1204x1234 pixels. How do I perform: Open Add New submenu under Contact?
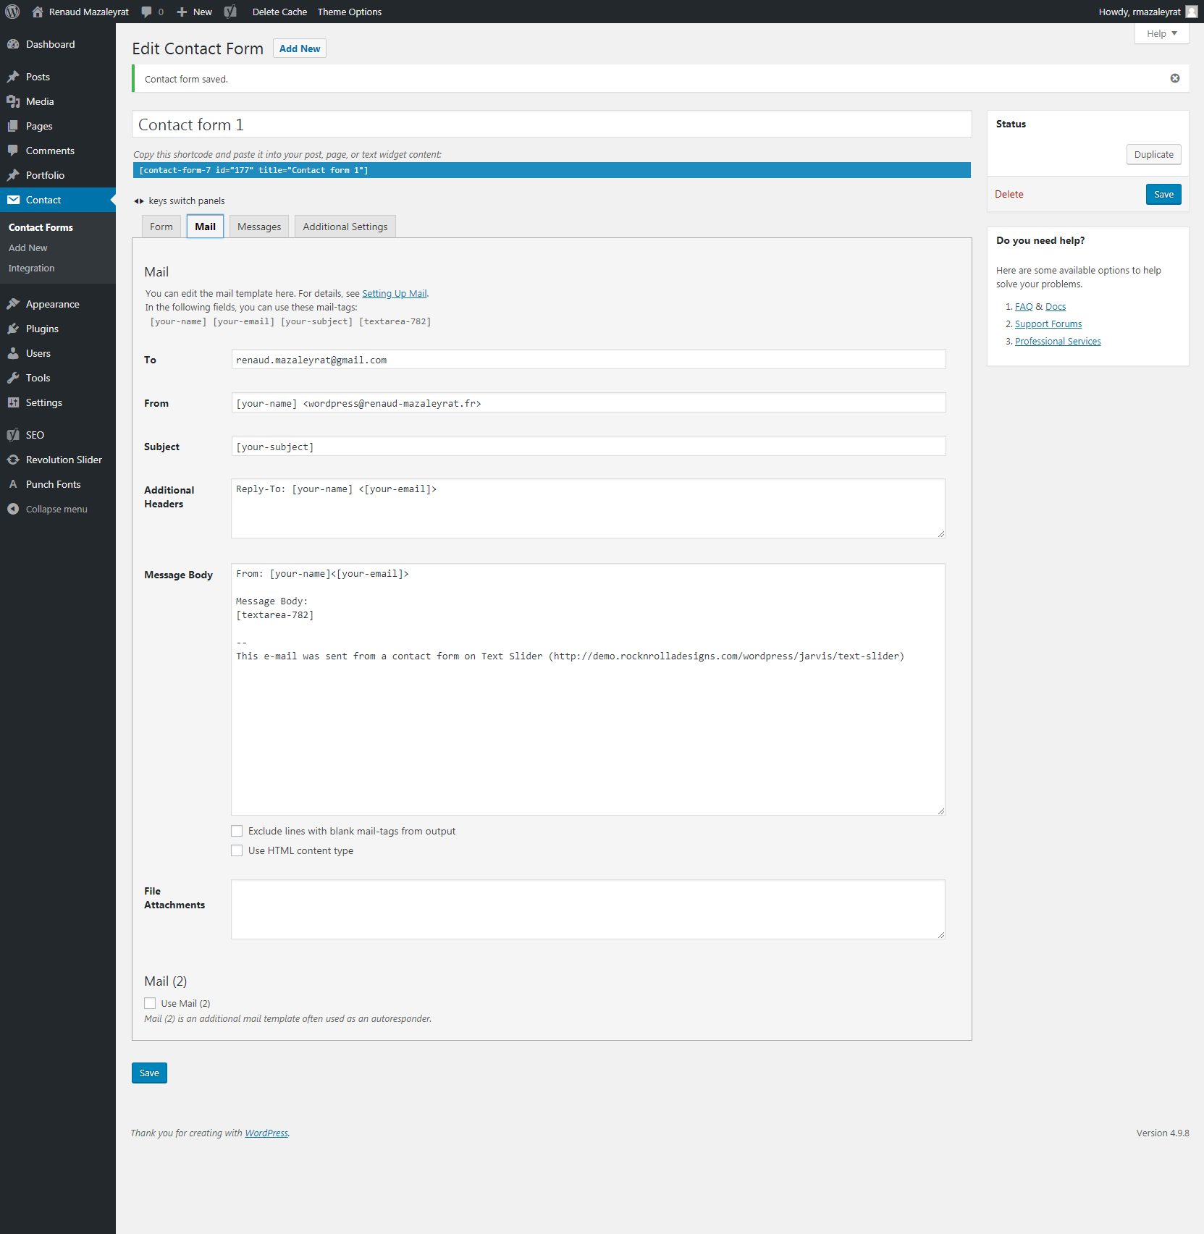pos(28,248)
